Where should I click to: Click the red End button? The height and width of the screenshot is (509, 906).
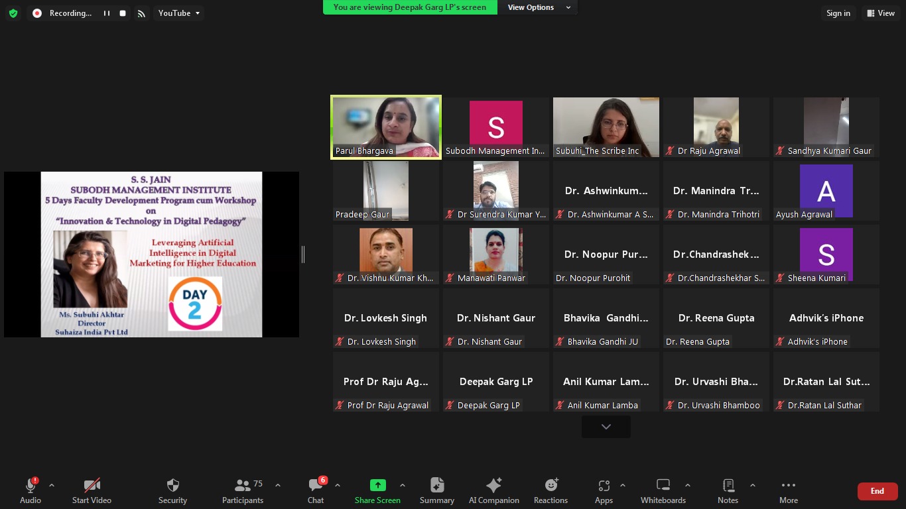coord(877,491)
